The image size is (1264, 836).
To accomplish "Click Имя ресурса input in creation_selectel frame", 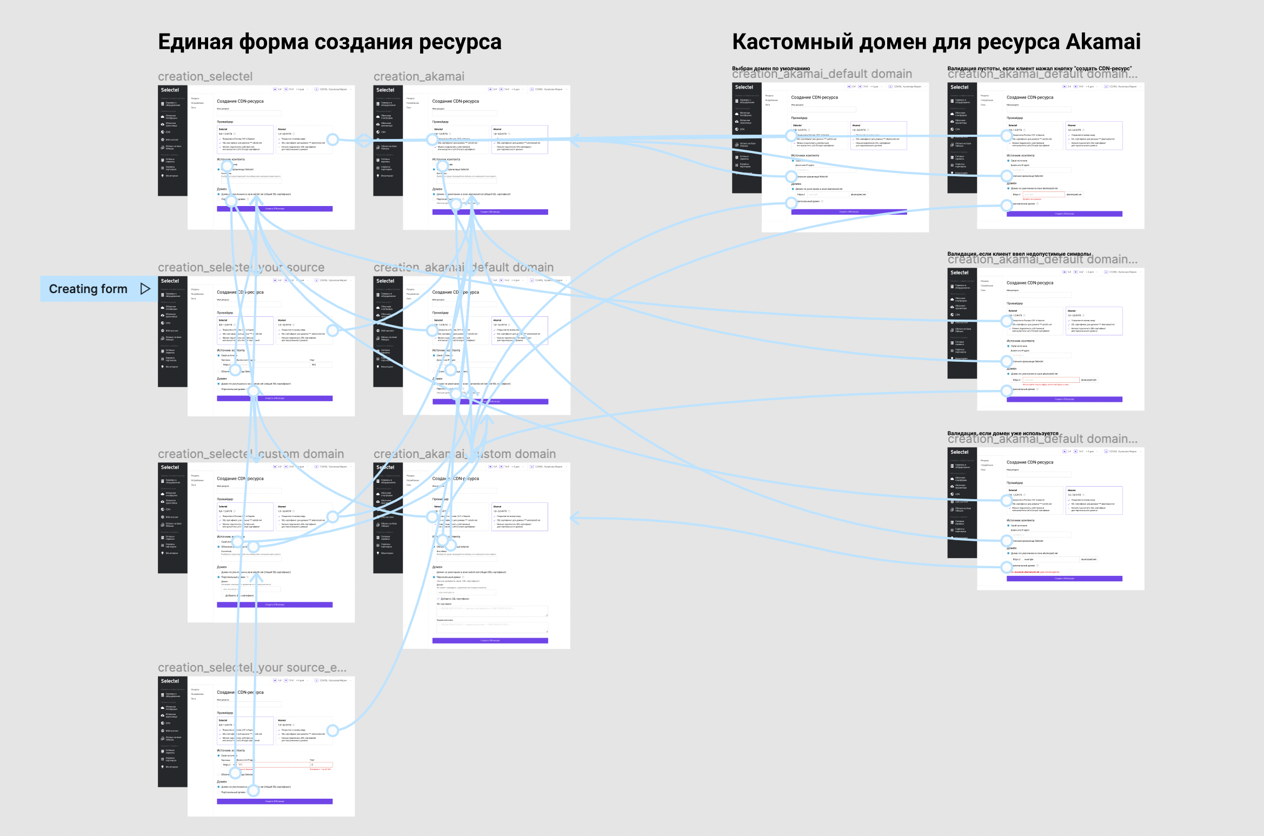I will point(249,114).
